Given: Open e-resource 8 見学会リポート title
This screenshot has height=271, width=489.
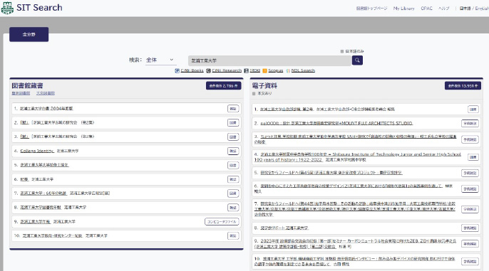Looking at the screenshot, I should 284,228.
